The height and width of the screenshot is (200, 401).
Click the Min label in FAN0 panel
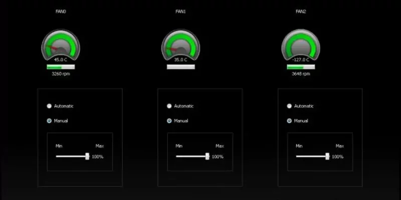[59, 146]
